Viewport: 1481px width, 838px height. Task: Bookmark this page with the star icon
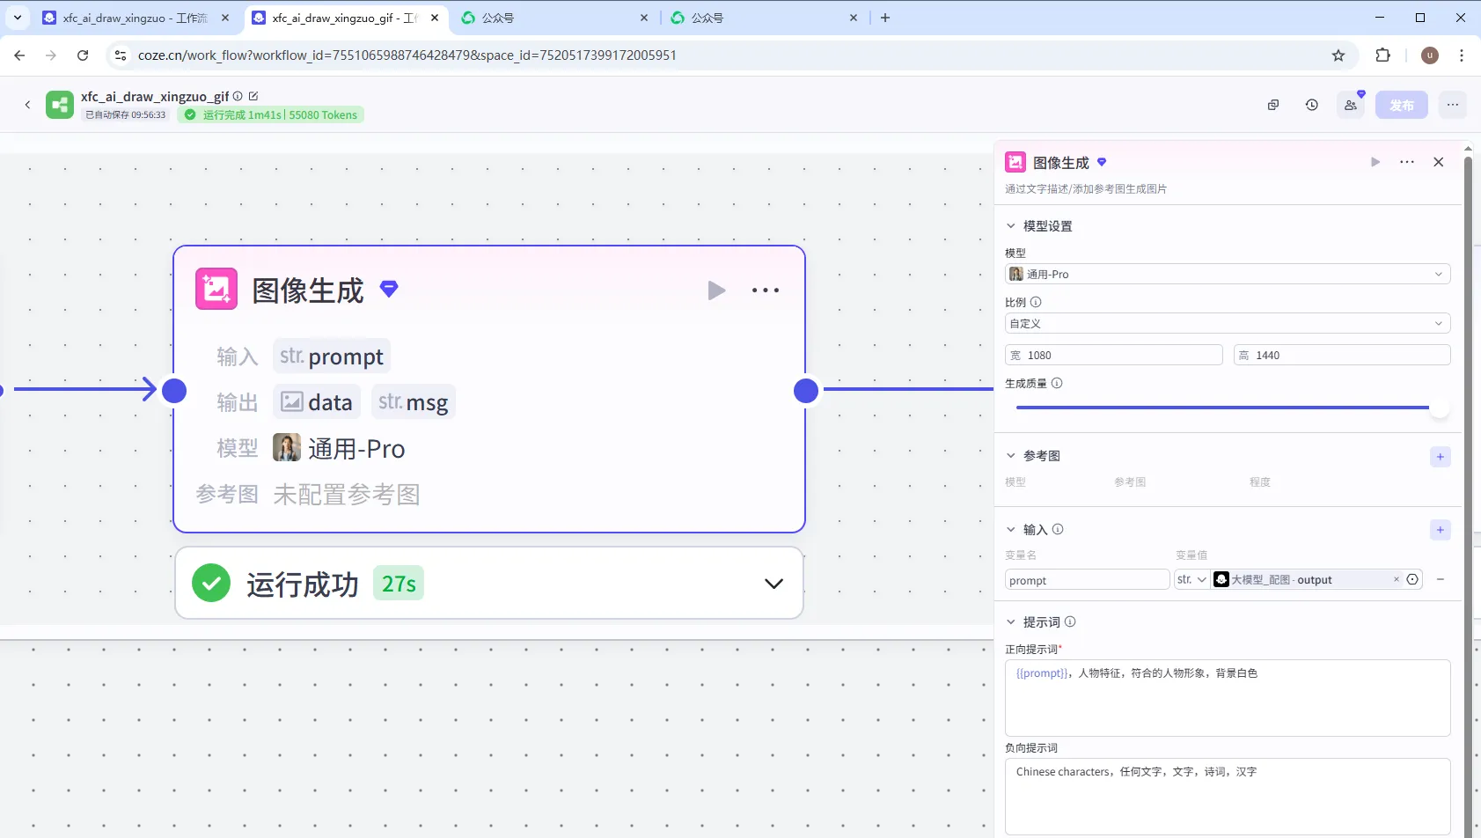(1338, 55)
